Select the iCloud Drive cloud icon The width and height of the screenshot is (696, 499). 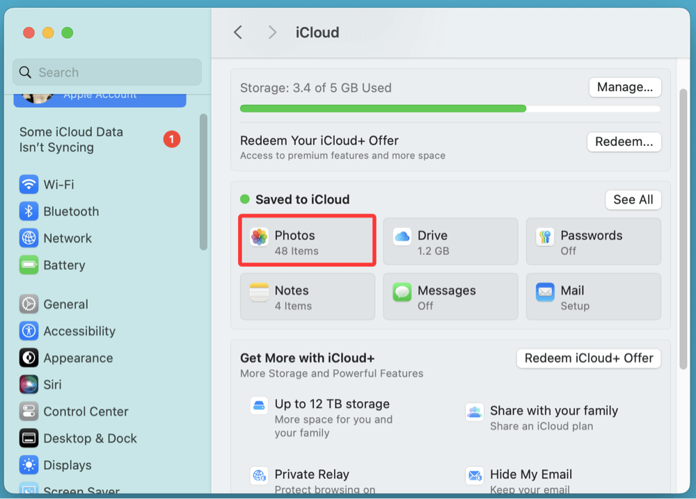[x=402, y=236]
